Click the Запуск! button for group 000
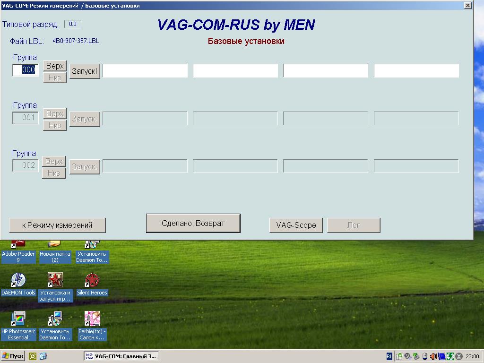 pos(85,71)
